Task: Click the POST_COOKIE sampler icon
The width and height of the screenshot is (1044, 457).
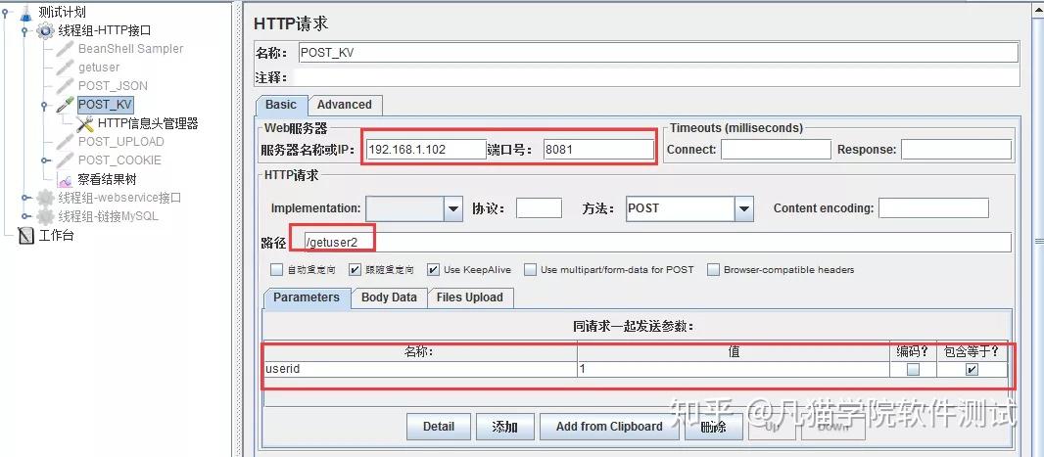Action: point(65,160)
